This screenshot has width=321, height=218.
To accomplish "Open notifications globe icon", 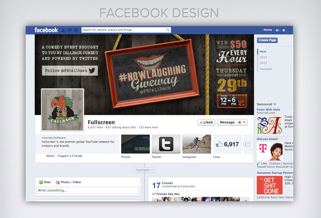I will 76,30.
